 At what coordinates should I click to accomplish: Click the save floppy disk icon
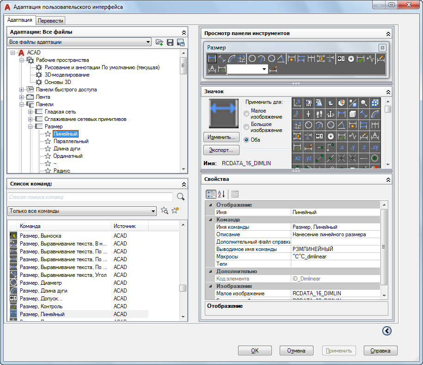[170, 42]
